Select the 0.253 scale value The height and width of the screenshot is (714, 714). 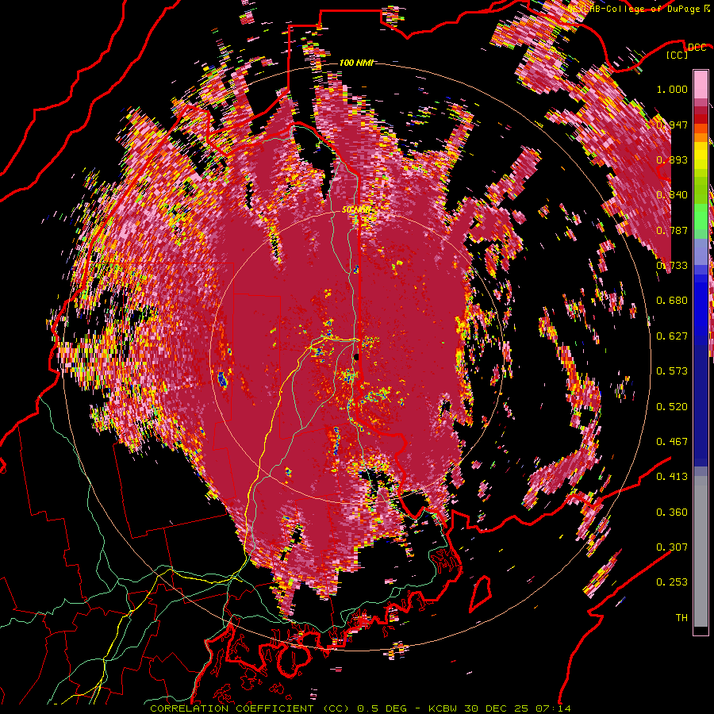(672, 582)
